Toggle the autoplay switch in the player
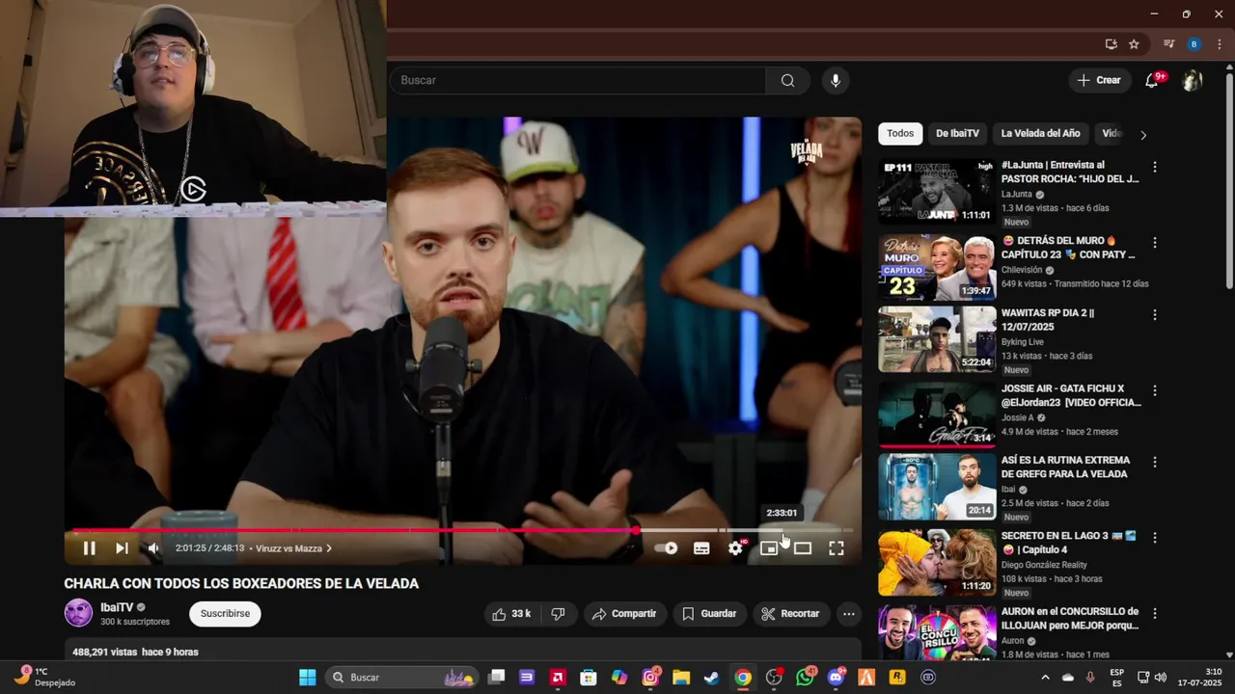Image resolution: width=1235 pixels, height=694 pixels. (x=666, y=548)
